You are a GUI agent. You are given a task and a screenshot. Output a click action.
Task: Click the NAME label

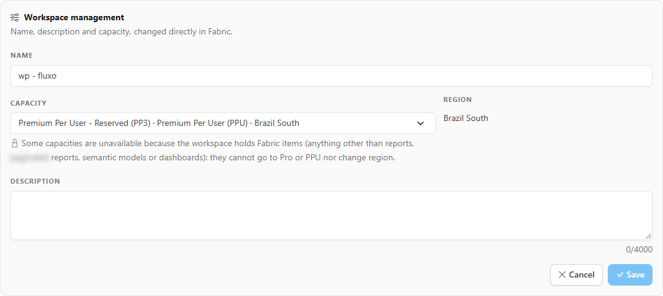tap(21, 55)
